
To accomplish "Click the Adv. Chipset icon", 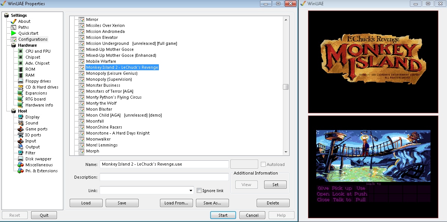I will (21, 63).
